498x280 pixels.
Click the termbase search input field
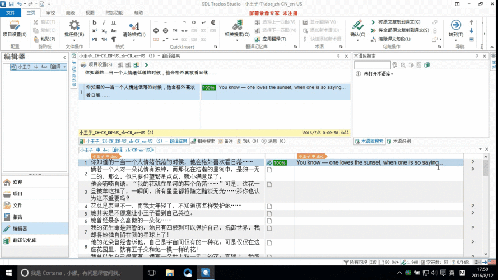tap(372, 65)
